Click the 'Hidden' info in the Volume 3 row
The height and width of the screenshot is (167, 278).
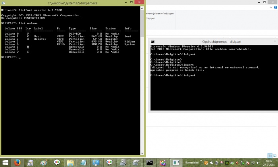tap(129, 41)
